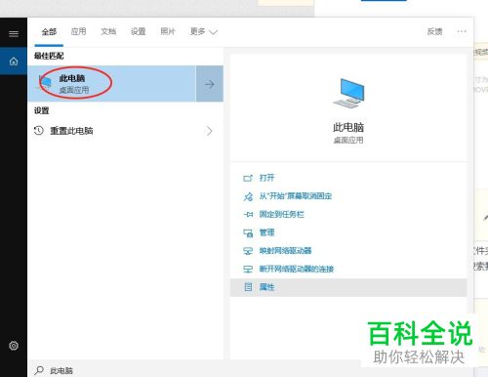Click the 最佳匹配 section header

click(x=49, y=56)
